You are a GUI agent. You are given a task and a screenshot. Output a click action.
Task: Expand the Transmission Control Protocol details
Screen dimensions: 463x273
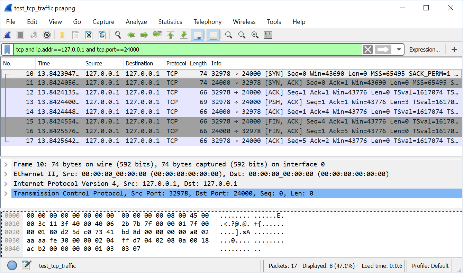pyautogui.click(x=6, y=193)
